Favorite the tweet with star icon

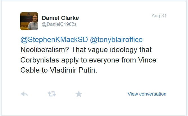pos(79,94)
